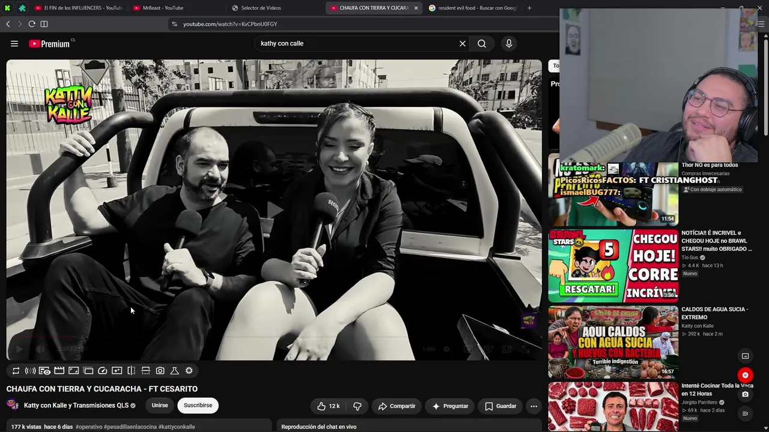Click the Preguntar button
The height and width of the screenshot is (432, 769).
pyautogui.click(x=450, y=406)
